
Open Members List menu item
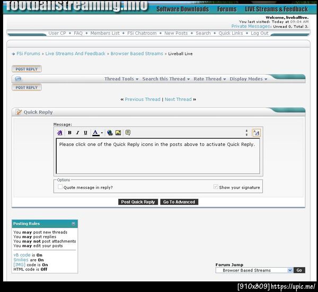pyautogui.click(x=105, y=33)
